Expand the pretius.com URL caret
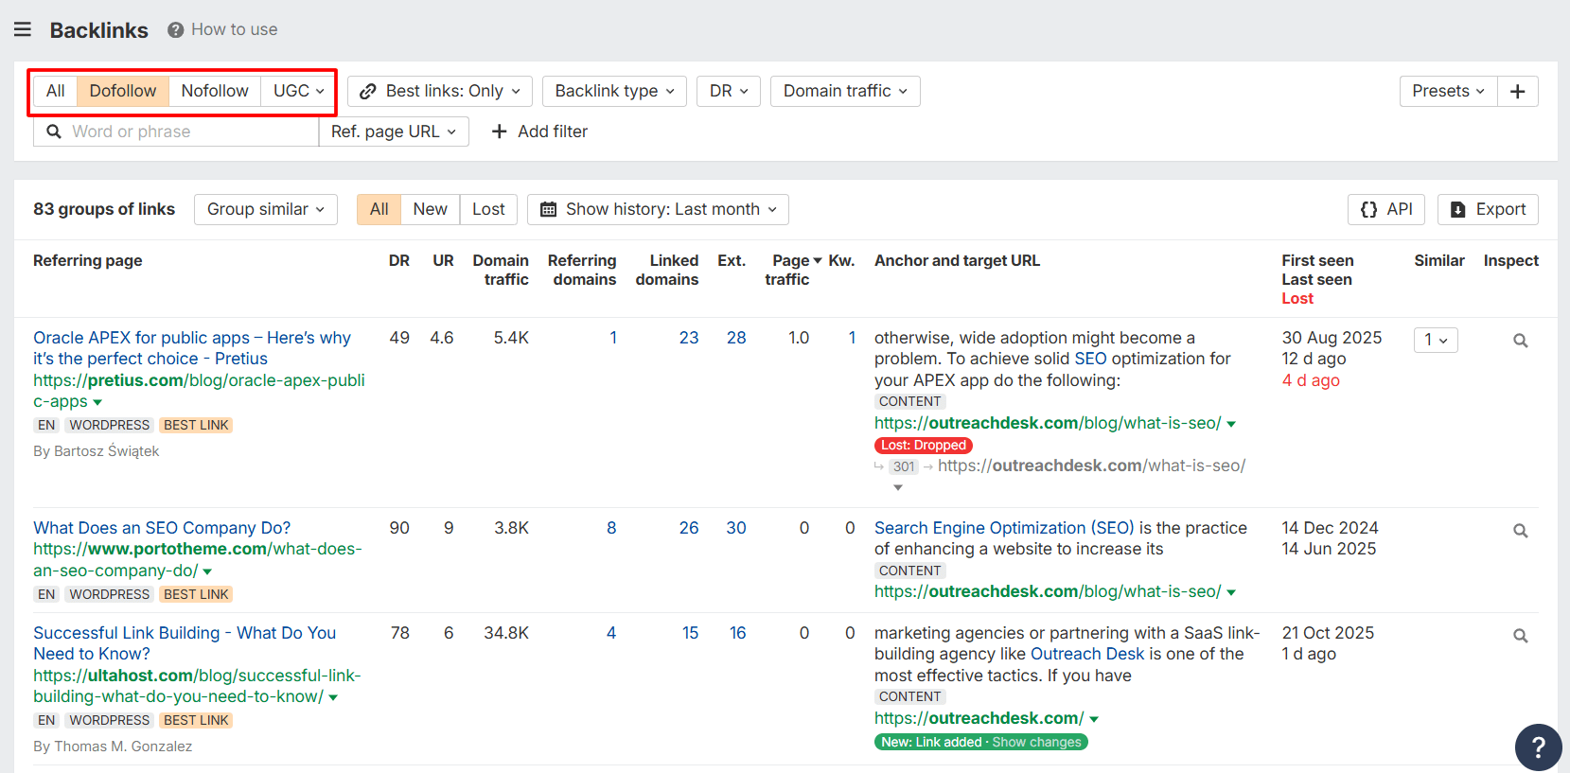 coord(97,402)
